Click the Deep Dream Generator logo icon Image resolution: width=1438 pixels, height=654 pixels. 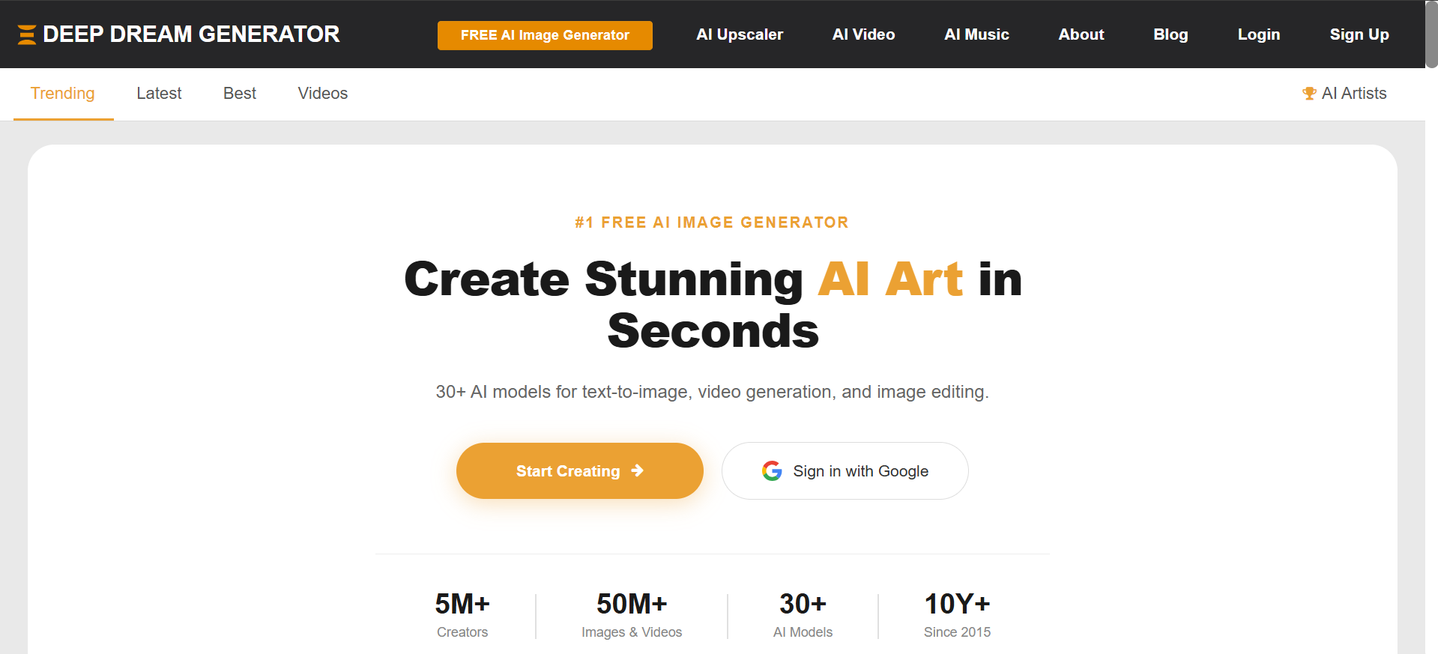27,34
